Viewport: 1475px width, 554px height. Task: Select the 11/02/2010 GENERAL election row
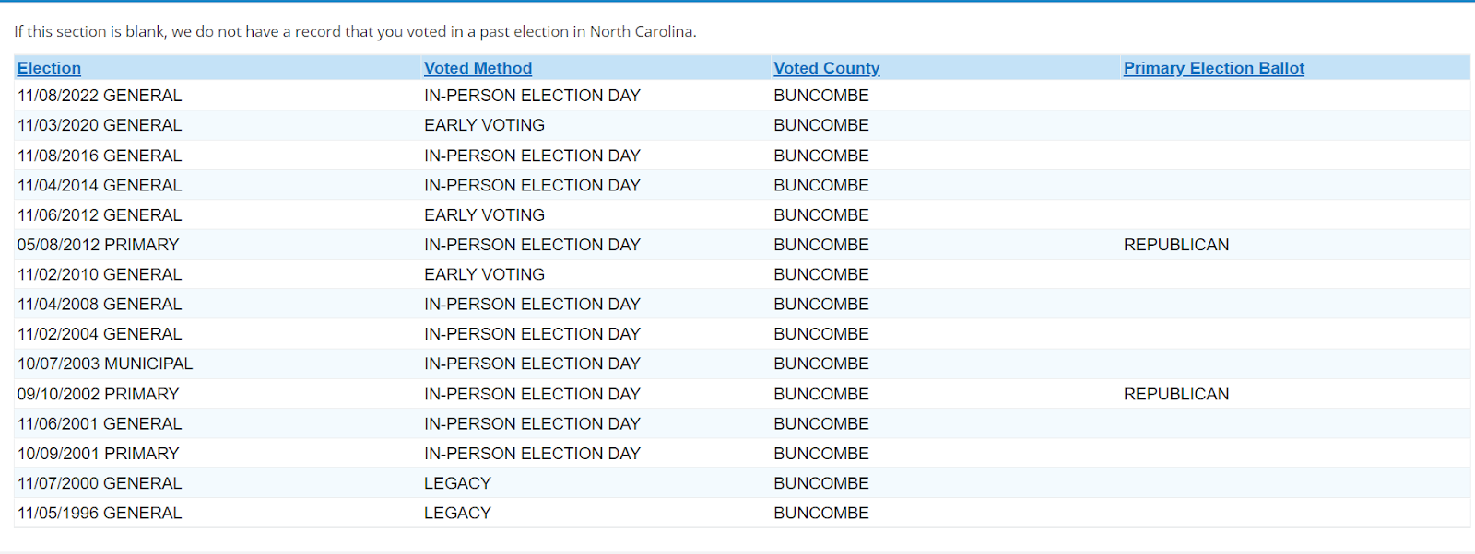(100, 274)
